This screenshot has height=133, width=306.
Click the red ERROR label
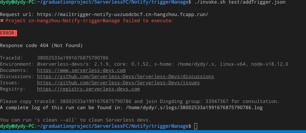point(8,33)
